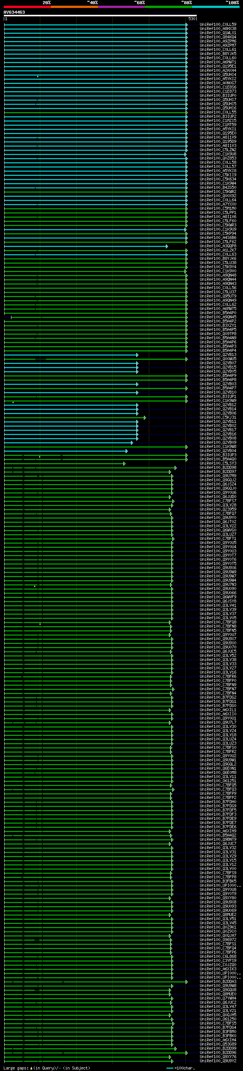Select the UniRef100_Q195E1 label
The width and height of the screenshot is (243, 1071).
[x=218, y=66]
